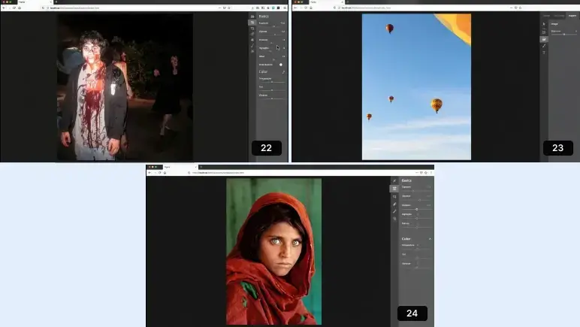Pick the brush tool in zombie photo window
This screenshot has width=580, height=327.
(252, 46)
